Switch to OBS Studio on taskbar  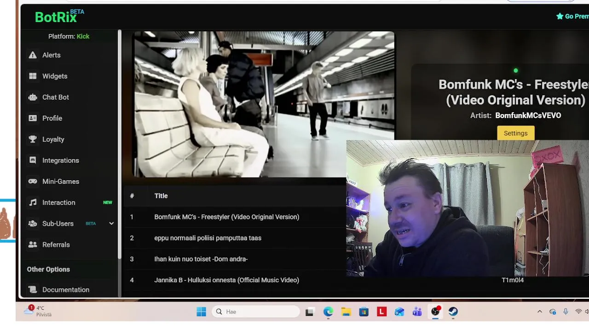[435, 312]
